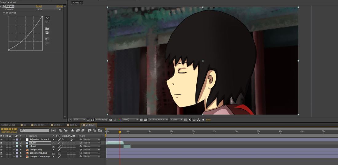338x165 pixels.
Task: Smooth the curve
Action: tap(47, 39)
